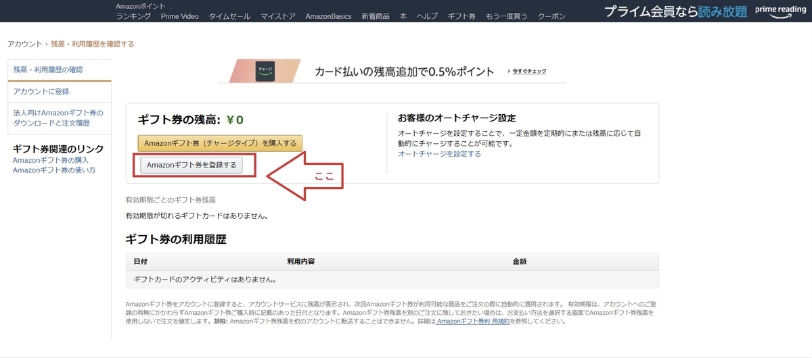Open ギフト券 nav item
The image size is (812, 358).
coord(461,16)
